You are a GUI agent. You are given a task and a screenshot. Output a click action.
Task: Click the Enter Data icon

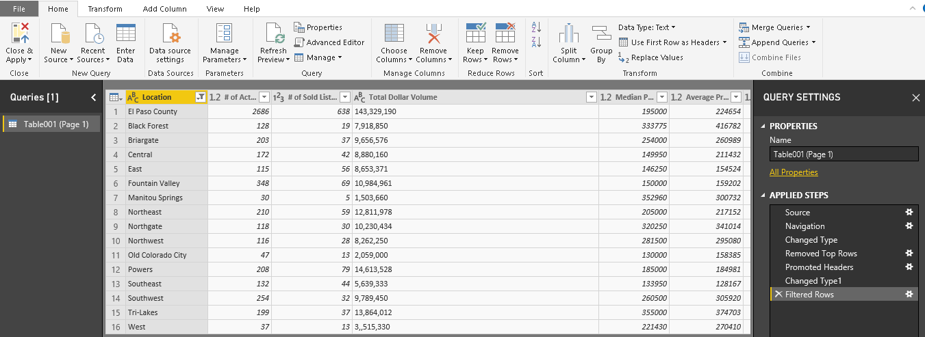[125, 33]
